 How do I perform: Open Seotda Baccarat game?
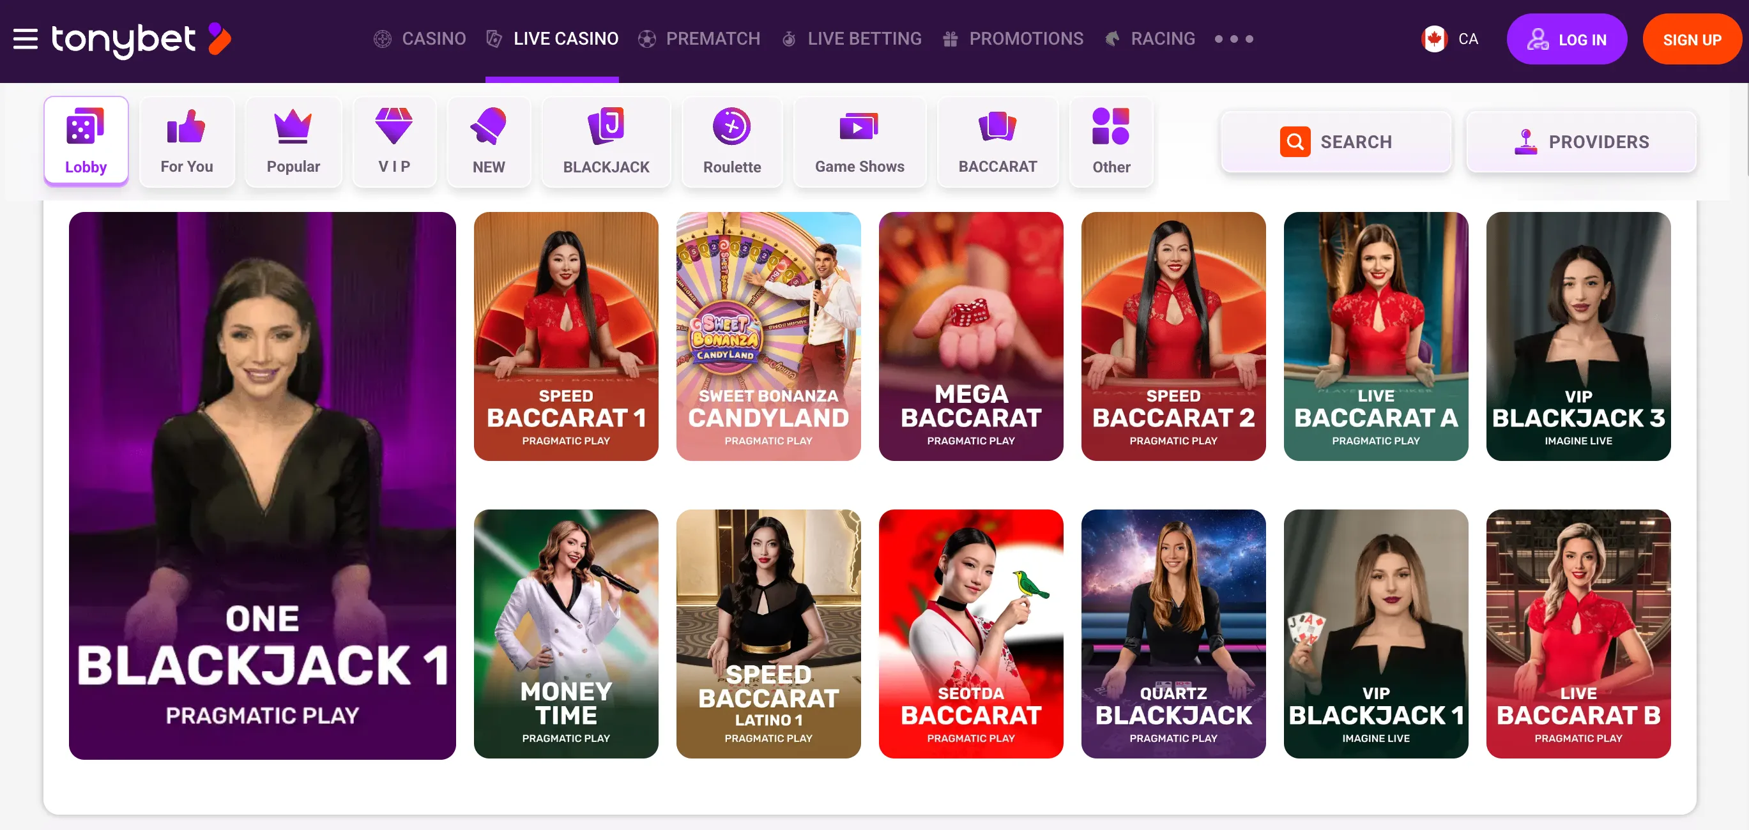(971, 634)
